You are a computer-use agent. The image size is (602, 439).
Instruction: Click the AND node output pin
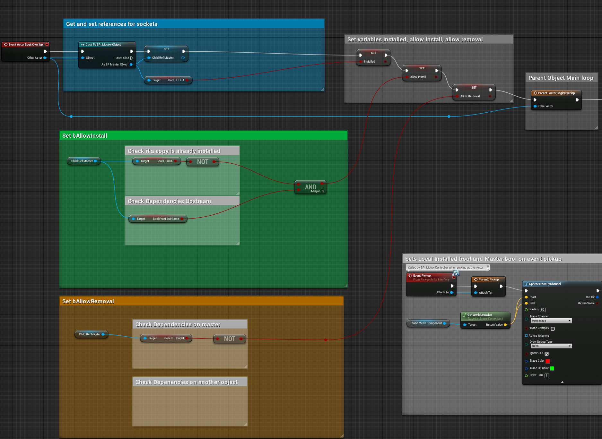coord(322,184)
